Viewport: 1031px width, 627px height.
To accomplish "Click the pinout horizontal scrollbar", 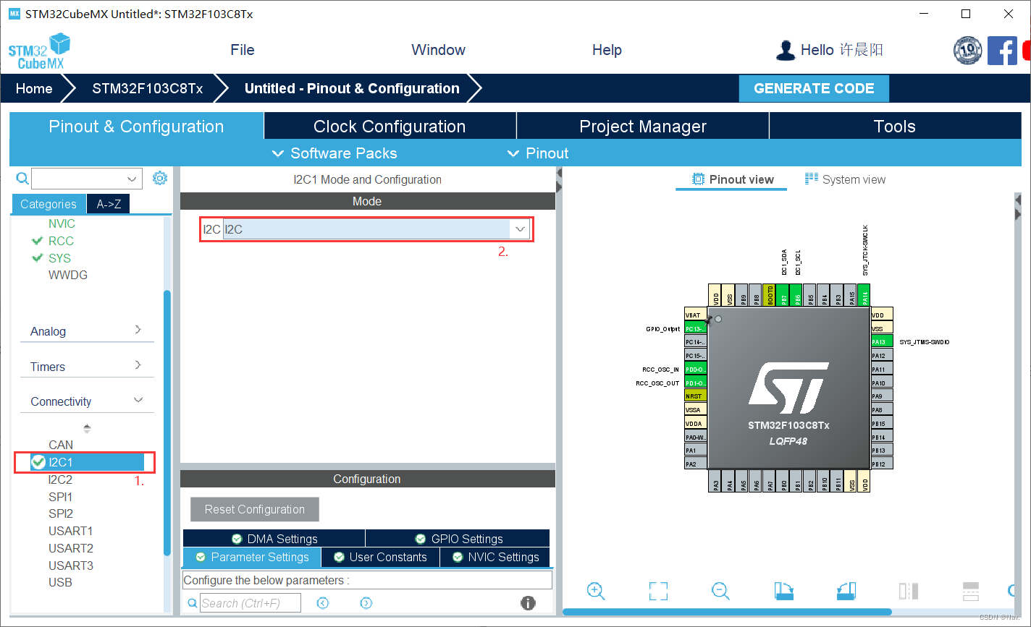I will (727, 613).
